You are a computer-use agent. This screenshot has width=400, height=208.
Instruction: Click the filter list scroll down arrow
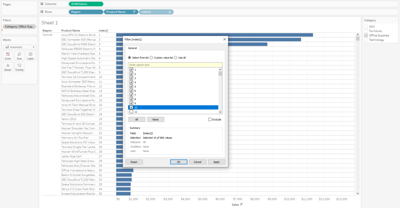coord(220,112)
